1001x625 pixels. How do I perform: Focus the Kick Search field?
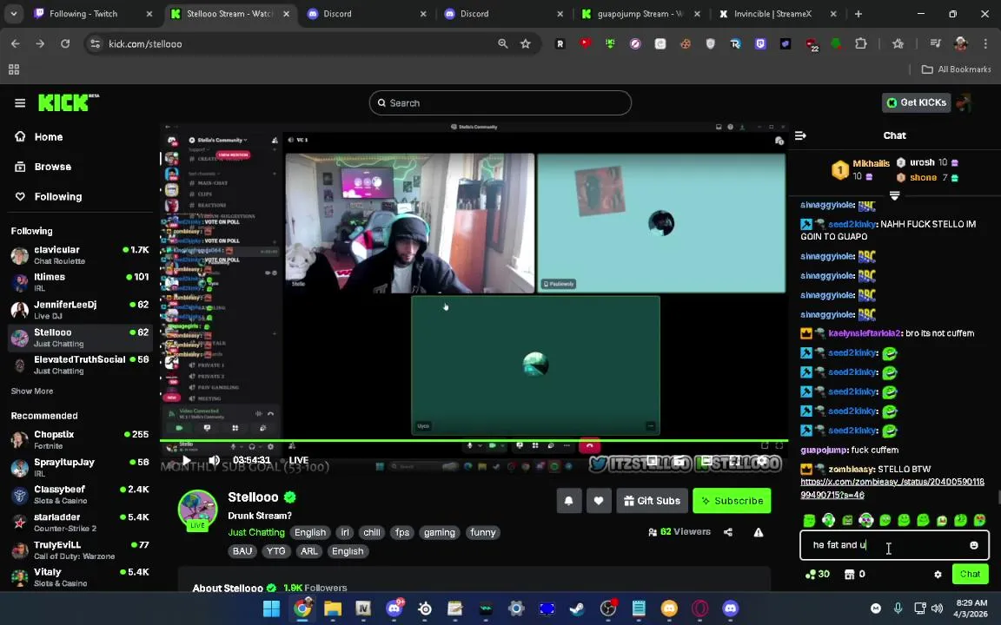[x=500, y=102]
